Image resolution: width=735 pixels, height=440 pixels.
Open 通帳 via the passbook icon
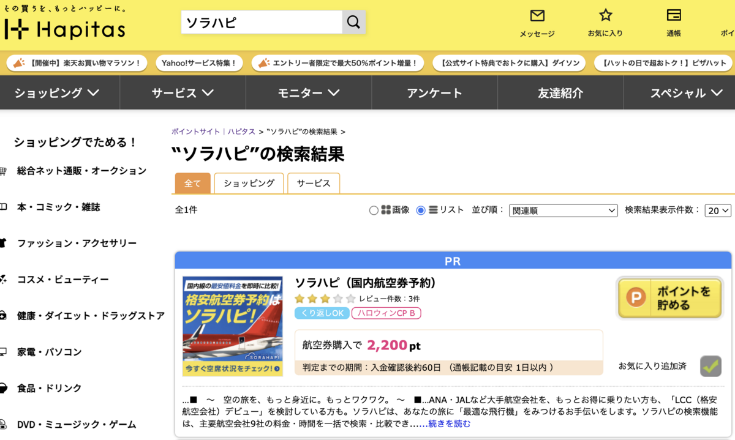point(674,13)
